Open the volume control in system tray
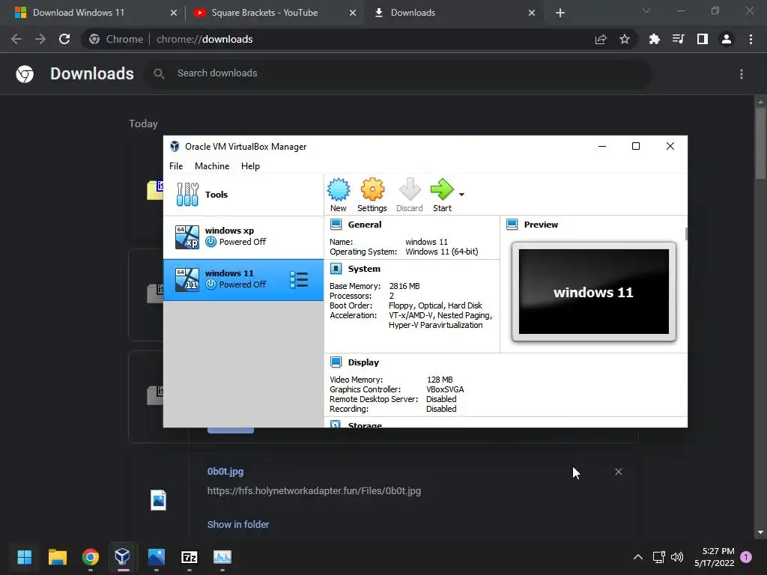Image resolution: width=767 pixels, height=575 pixels. click(x=677, y=557)
